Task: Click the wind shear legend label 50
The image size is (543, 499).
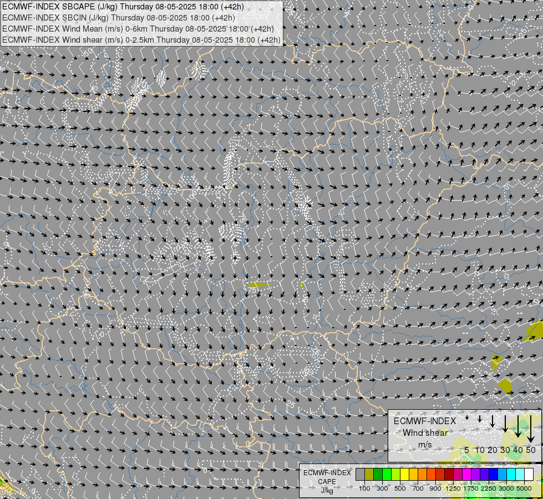Action: click(531, 450)
